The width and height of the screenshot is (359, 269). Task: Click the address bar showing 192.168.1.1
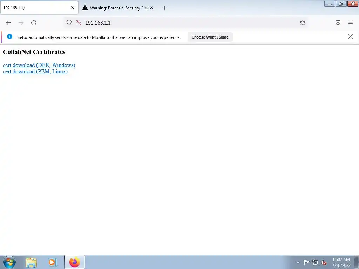185,23
